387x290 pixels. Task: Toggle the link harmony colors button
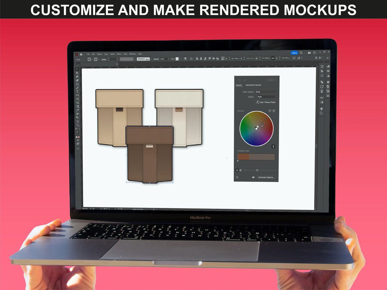pyautogui.click(x=273, y=146)
